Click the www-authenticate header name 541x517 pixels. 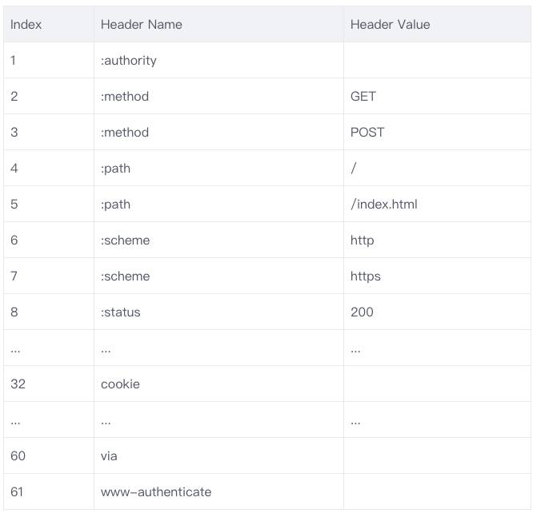tap(156, 492)
